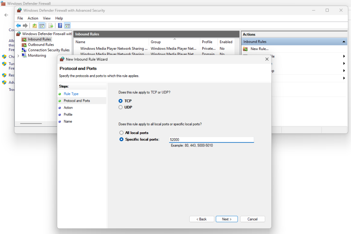Select Connection Security Rules node
This screenshot has height=234, width=351.
49,50
